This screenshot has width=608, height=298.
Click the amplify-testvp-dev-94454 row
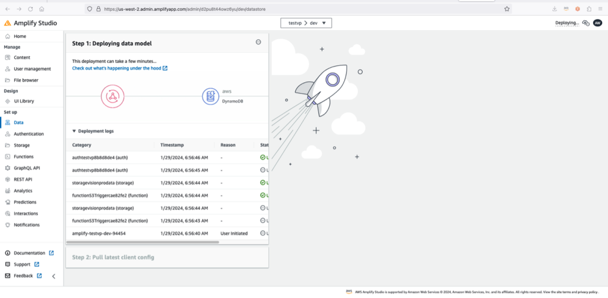pyautogui.click(x=167, y=233)
